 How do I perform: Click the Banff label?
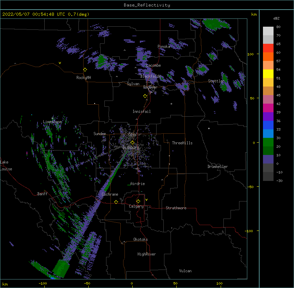coord(42,194)
